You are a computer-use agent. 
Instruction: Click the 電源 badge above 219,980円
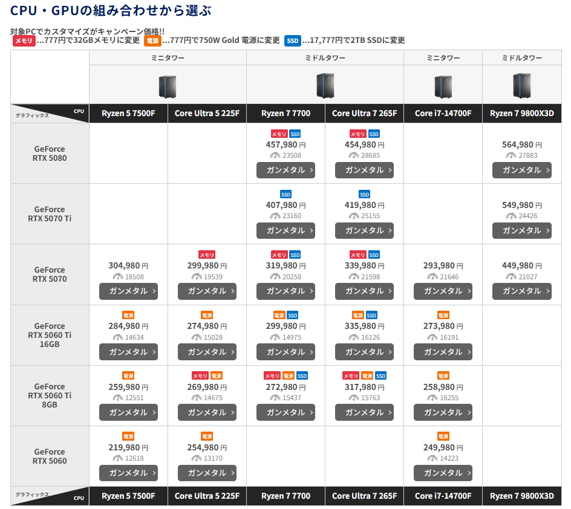[x=128, y=436]
